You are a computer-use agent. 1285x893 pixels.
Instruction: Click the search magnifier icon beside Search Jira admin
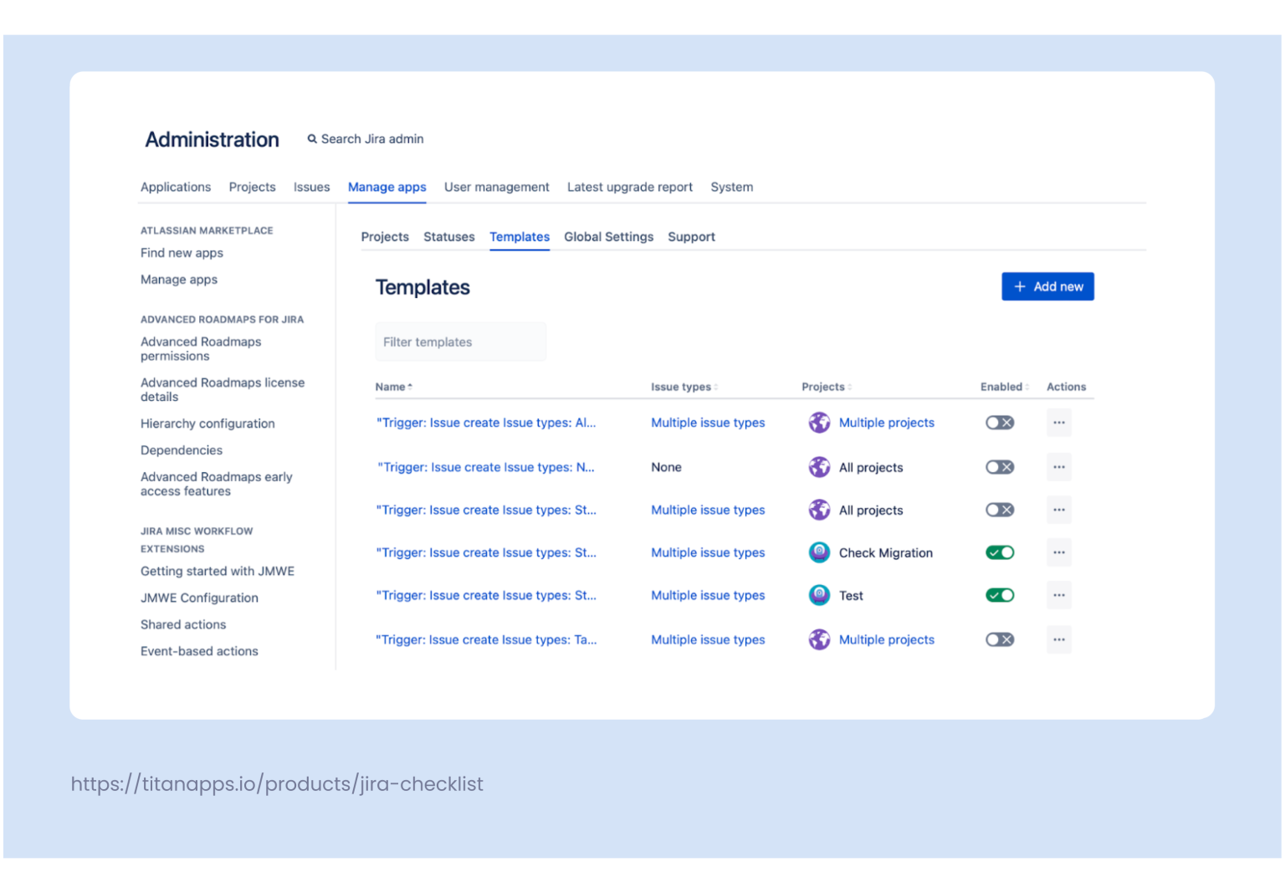click(x=312, y=139)
